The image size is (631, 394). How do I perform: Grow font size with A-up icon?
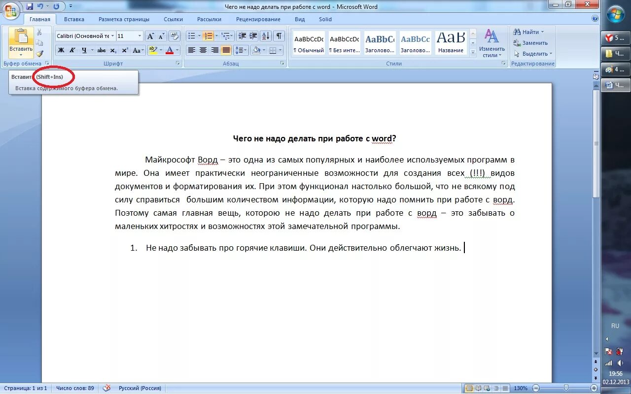coord(150,36)
